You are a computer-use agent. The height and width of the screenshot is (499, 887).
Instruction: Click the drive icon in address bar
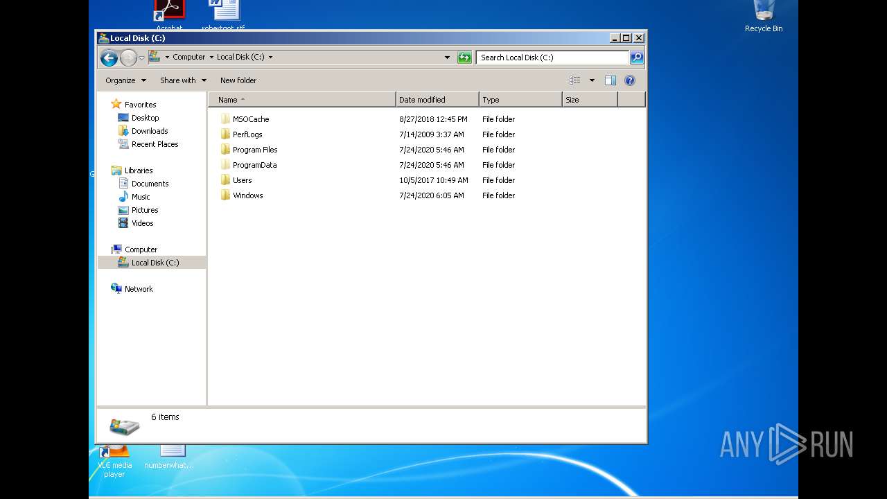click(x=155, y=57)
